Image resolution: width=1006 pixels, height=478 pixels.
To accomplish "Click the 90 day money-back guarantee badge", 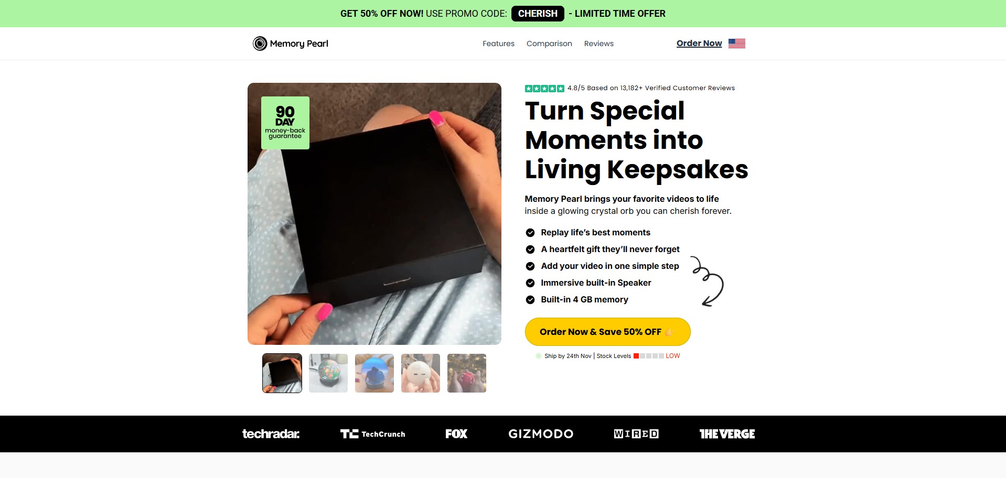I will 285,123.
